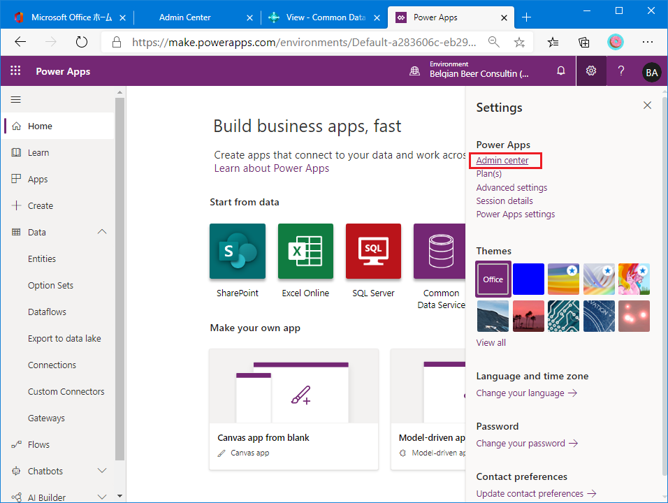
Task: Select the solid blue theme swatch
Action: click(x=528, y=279)
